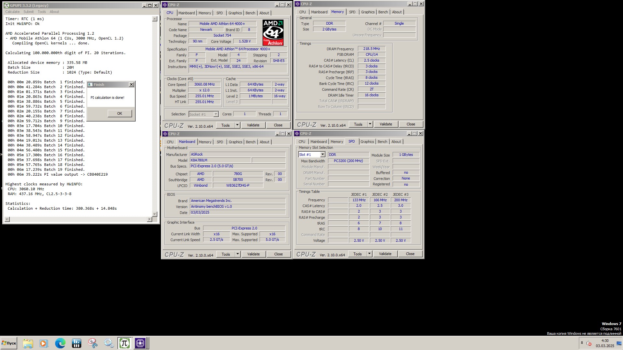Click the Core Speed 3060.08 MHz value

pos(204,84)
